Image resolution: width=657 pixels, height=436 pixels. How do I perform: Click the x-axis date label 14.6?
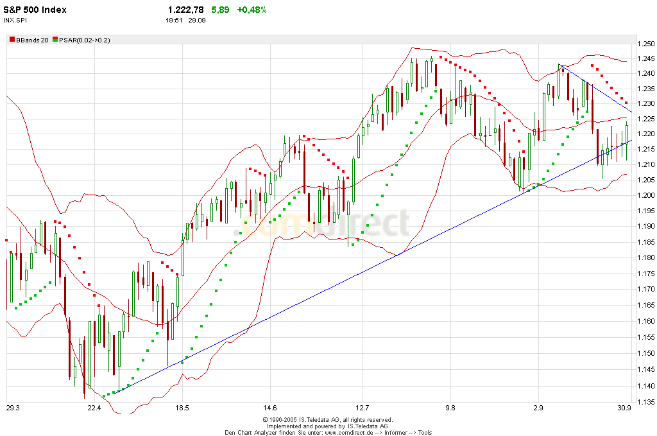click(x=270, y=408)
